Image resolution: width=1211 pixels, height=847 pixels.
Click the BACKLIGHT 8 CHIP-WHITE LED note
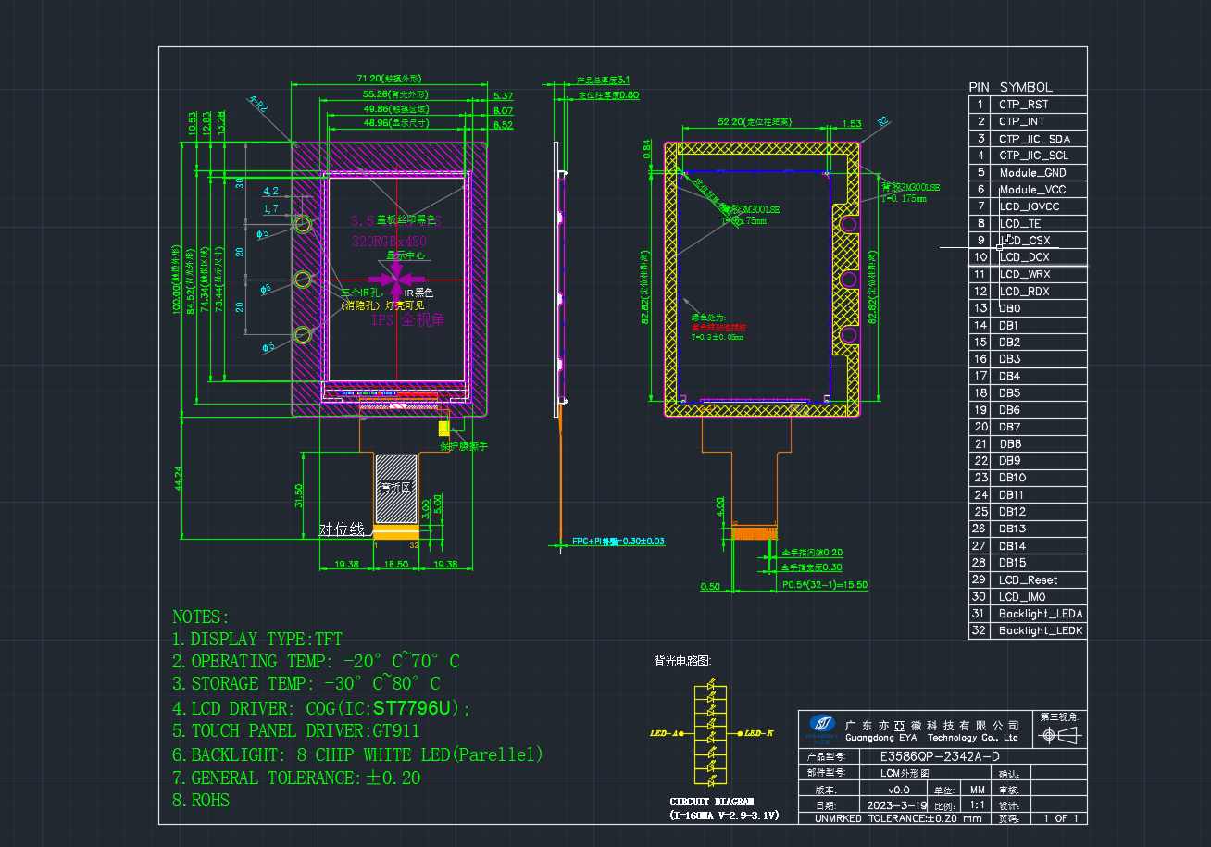357,754
